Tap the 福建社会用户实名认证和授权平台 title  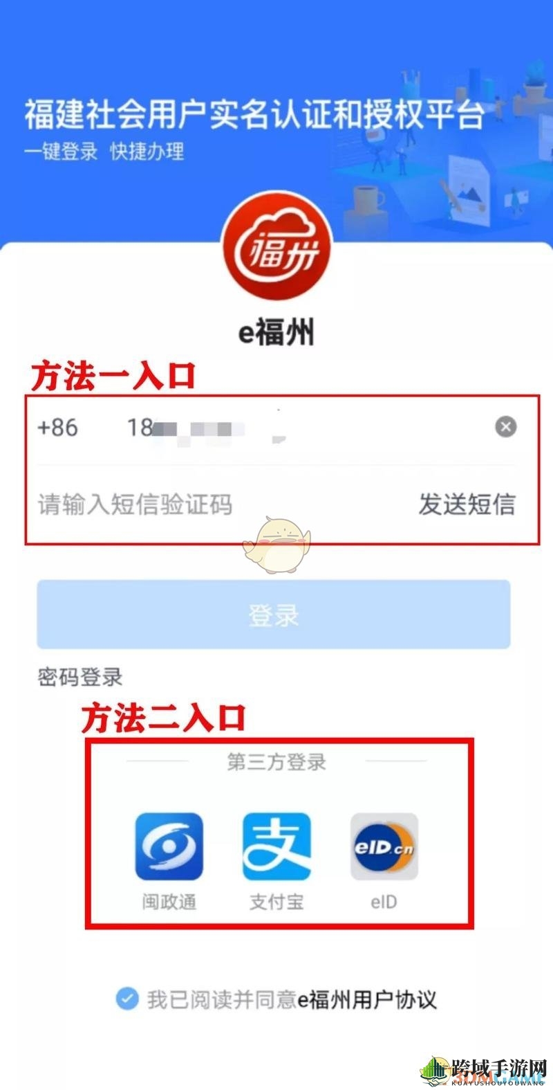pyautogui.click(x=254, y=114)
